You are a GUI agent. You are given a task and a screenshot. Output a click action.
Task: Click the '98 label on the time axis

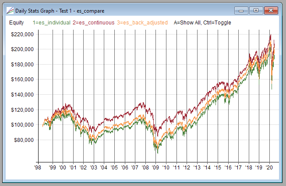pyautogui.click(x=39, y=167)
